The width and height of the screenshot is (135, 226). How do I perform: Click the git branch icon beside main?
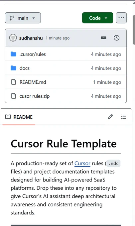tap(12, 18)
